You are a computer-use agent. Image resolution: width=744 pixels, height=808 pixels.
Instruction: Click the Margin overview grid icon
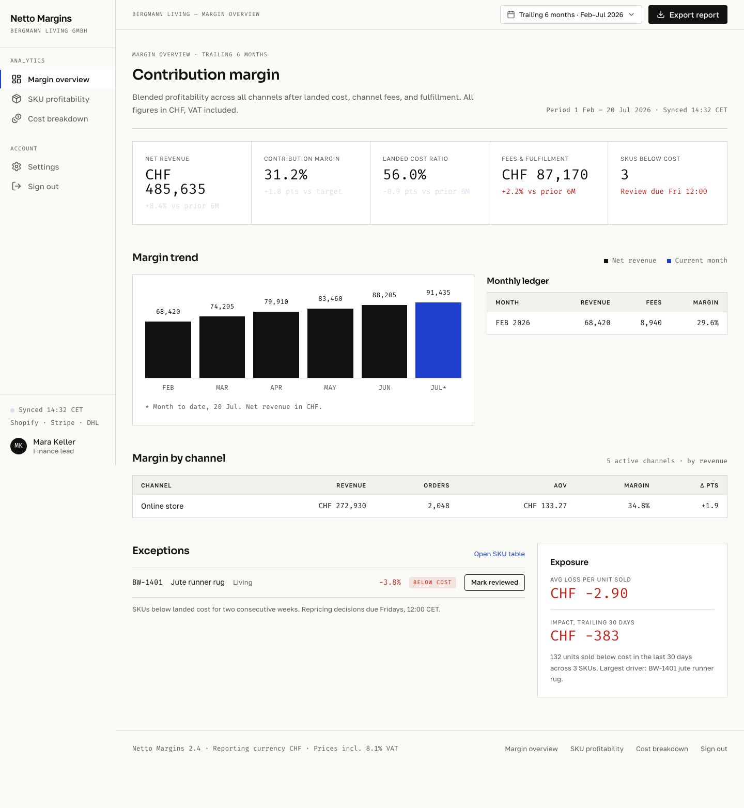[x=17, y=79]
